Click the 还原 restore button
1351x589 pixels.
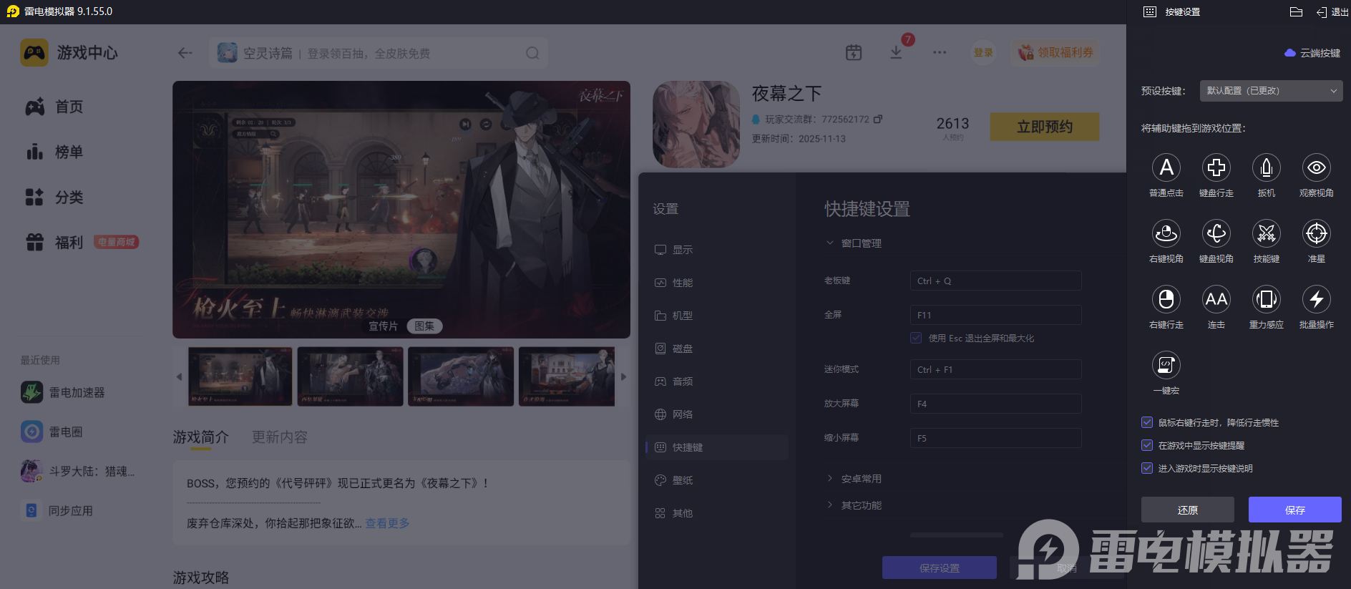pos(1187,510)
